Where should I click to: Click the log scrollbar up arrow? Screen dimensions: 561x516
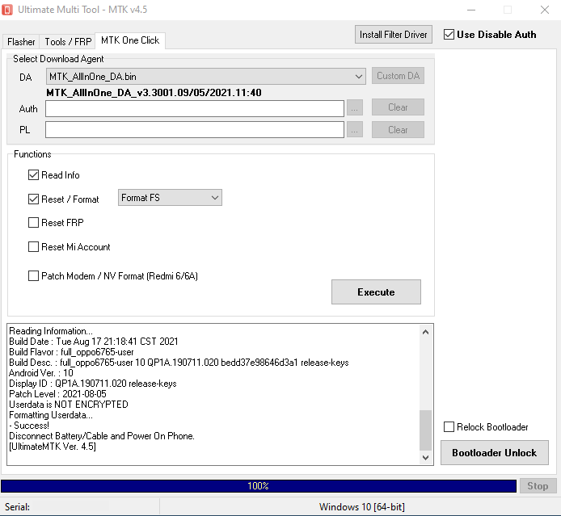pos(425,333)
